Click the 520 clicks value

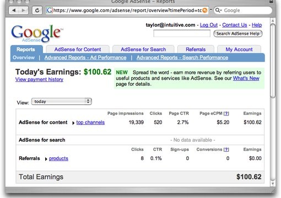coord(158,122)
